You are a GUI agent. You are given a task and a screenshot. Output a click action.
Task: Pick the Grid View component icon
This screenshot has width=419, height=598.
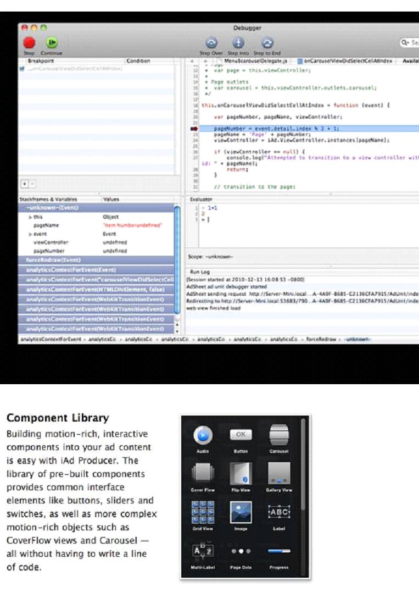point(203,511)
